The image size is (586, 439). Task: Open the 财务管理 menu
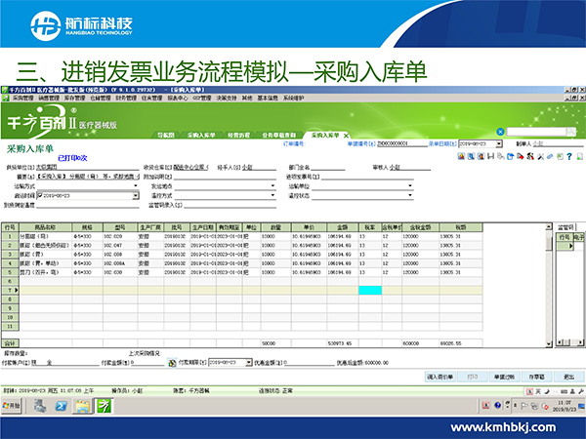pos(126,98)
